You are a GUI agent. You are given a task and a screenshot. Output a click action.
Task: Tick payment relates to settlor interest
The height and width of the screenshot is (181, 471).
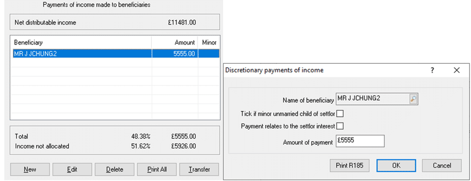(340, 126)
